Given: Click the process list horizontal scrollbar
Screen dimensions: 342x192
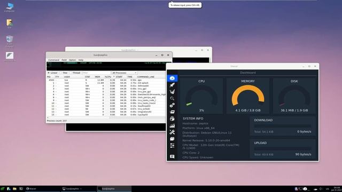Looking at the screenshot, I should point(106,118).
